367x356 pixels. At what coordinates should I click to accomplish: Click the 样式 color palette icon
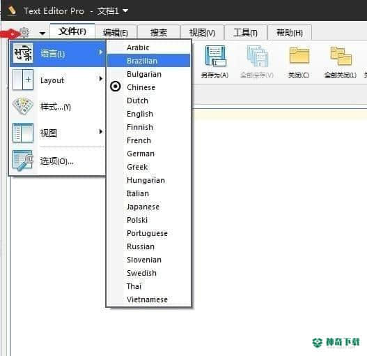(x=23, y=106)
